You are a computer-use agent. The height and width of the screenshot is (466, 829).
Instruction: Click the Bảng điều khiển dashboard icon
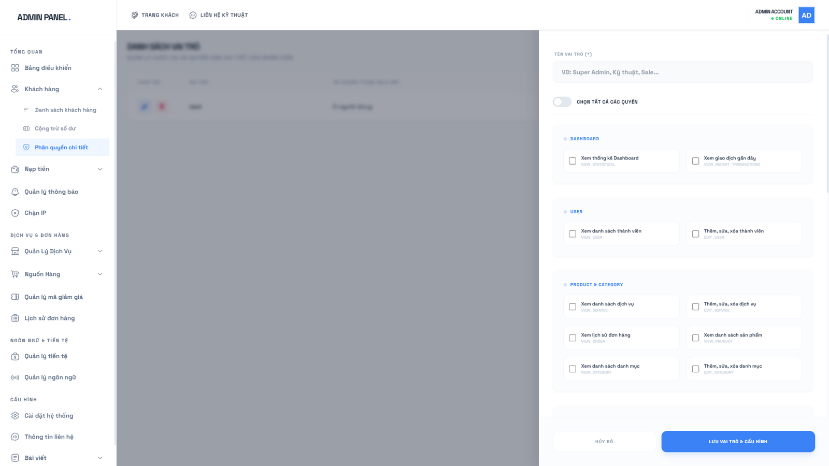coord(15,68)
